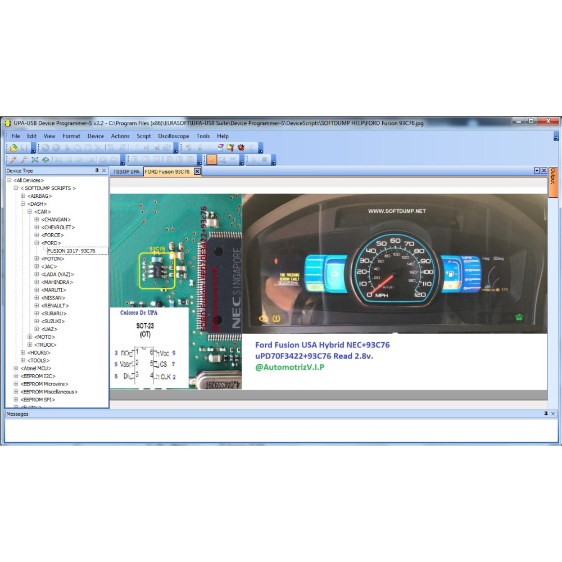Toggle the arrow pointer selection mode

[212, 160]
